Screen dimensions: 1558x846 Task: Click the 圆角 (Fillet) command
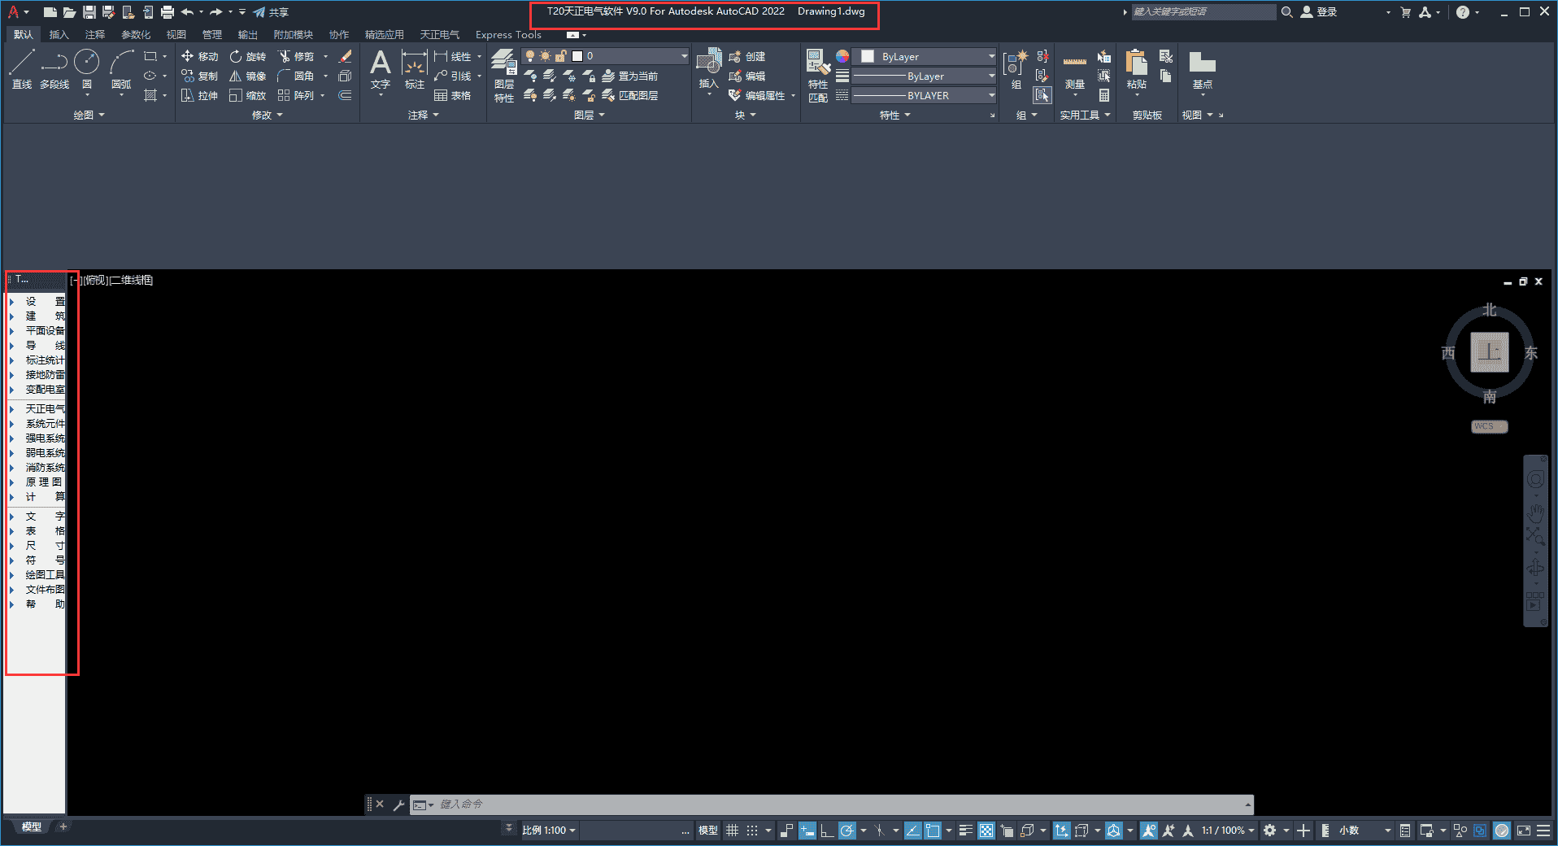coord(296,76)
